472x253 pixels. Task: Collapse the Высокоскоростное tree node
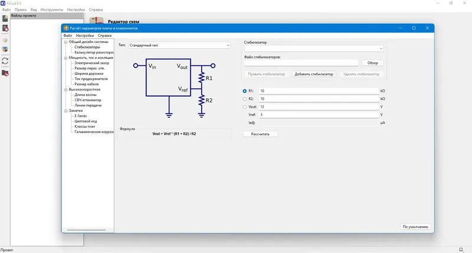coord(65,89)
